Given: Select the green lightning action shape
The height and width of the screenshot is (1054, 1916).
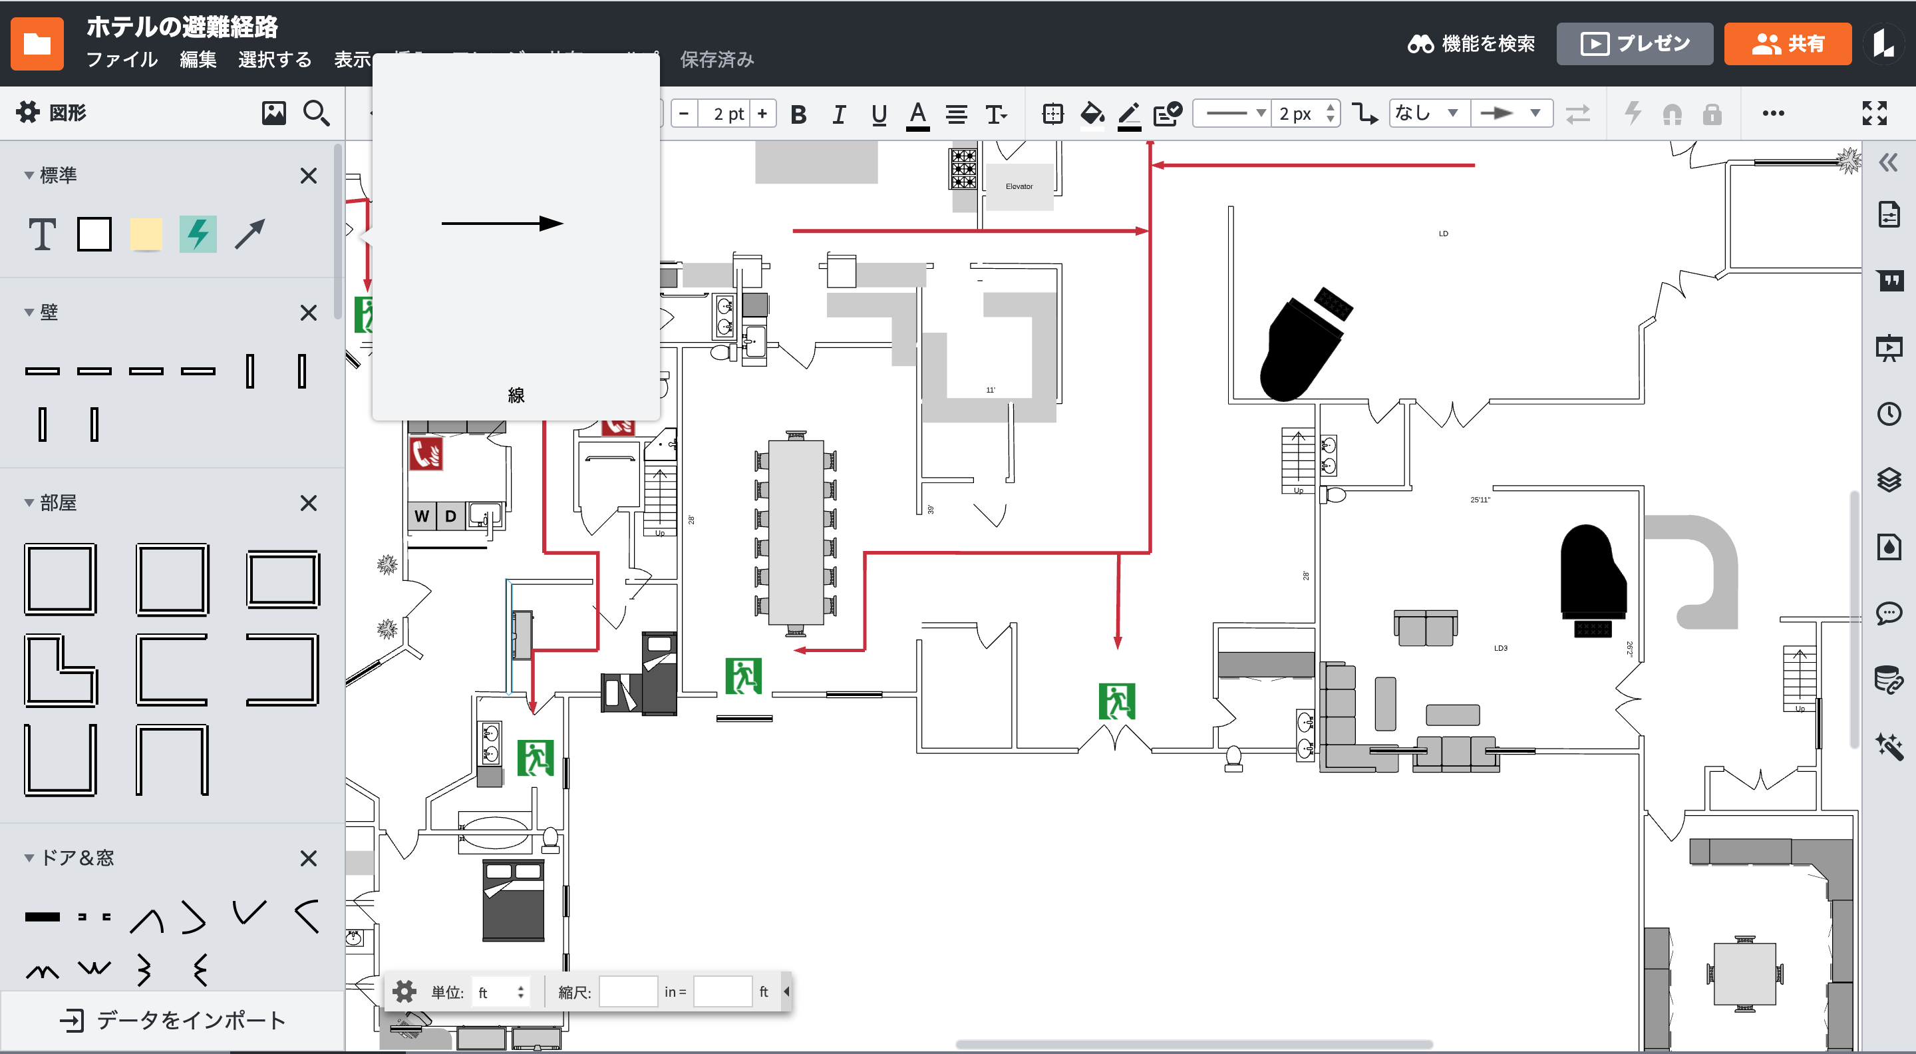Looking at the screenshot, I should point(198,234).
